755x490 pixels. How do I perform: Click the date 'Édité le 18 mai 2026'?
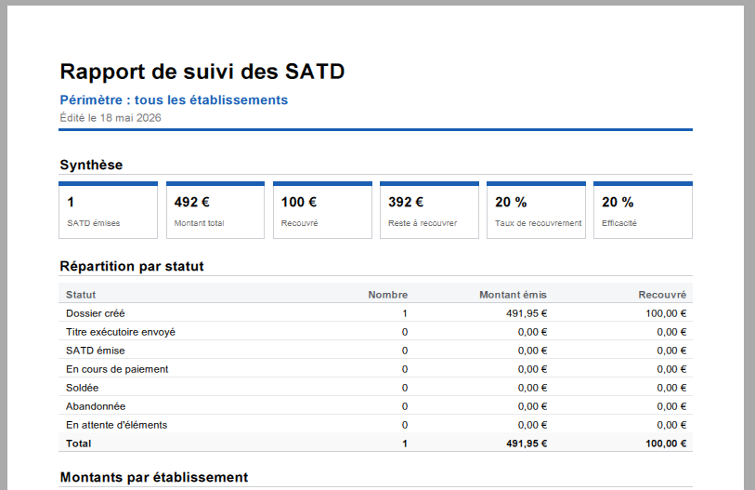(x=111, y=118)
